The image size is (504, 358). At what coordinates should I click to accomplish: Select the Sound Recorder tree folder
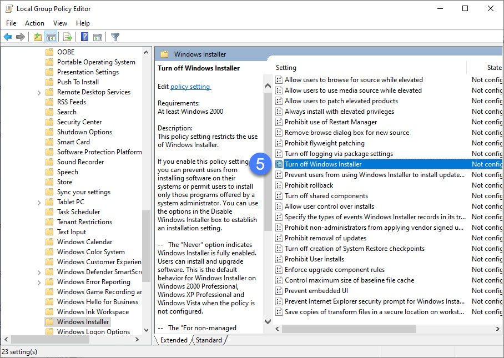coord(80,162)
